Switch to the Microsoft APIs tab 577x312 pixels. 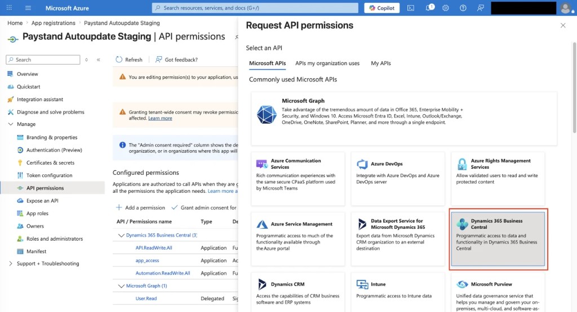click(x=268, y=63)
